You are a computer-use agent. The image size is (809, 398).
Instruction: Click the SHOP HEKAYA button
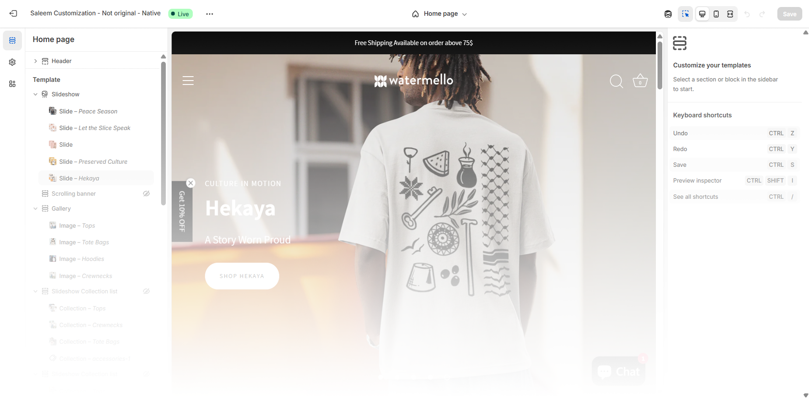[x=242, y=276]
